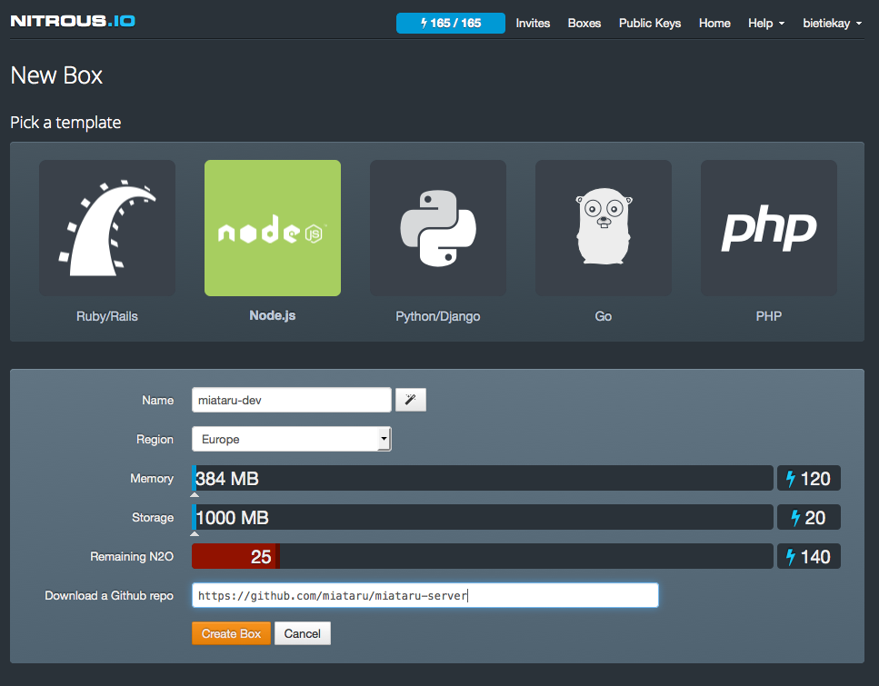This screenshot has width=879, height=686.
Task: Click the Storage slider bar
Action: click(483, 517)
